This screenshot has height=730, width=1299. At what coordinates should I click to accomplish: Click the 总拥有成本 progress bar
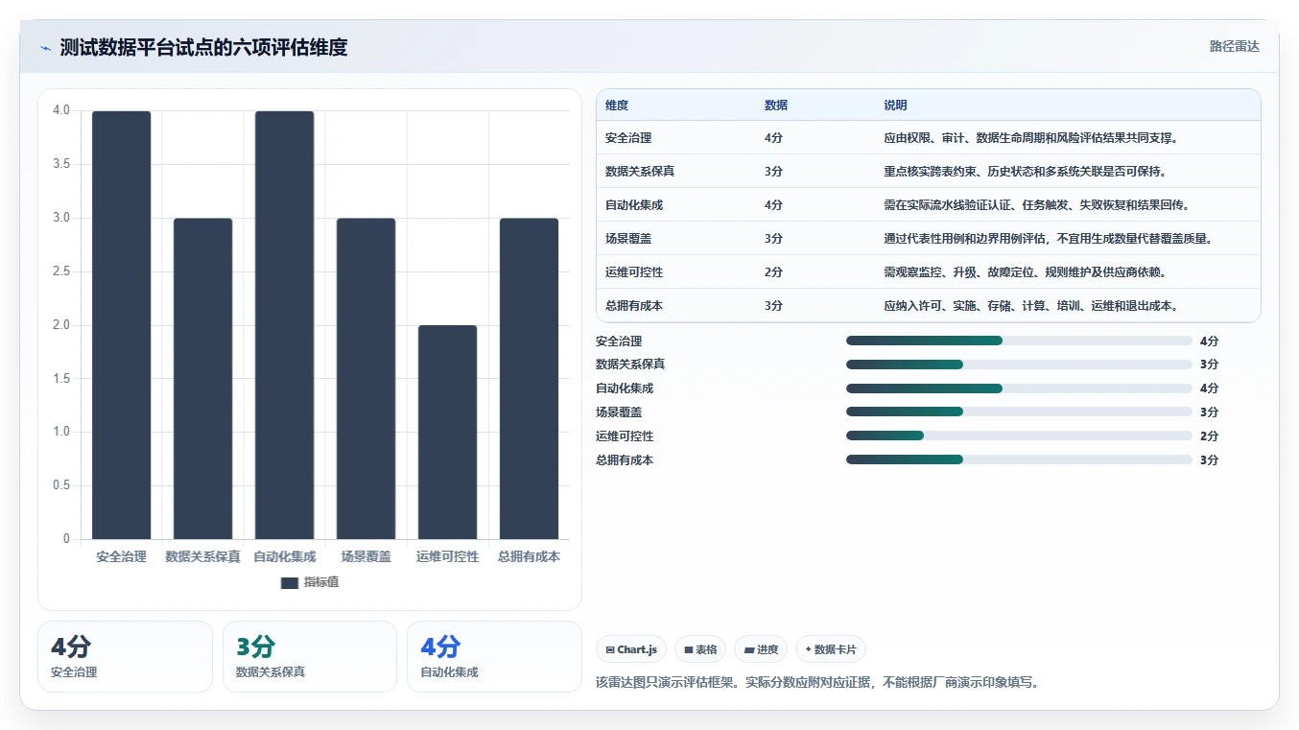1019,459
